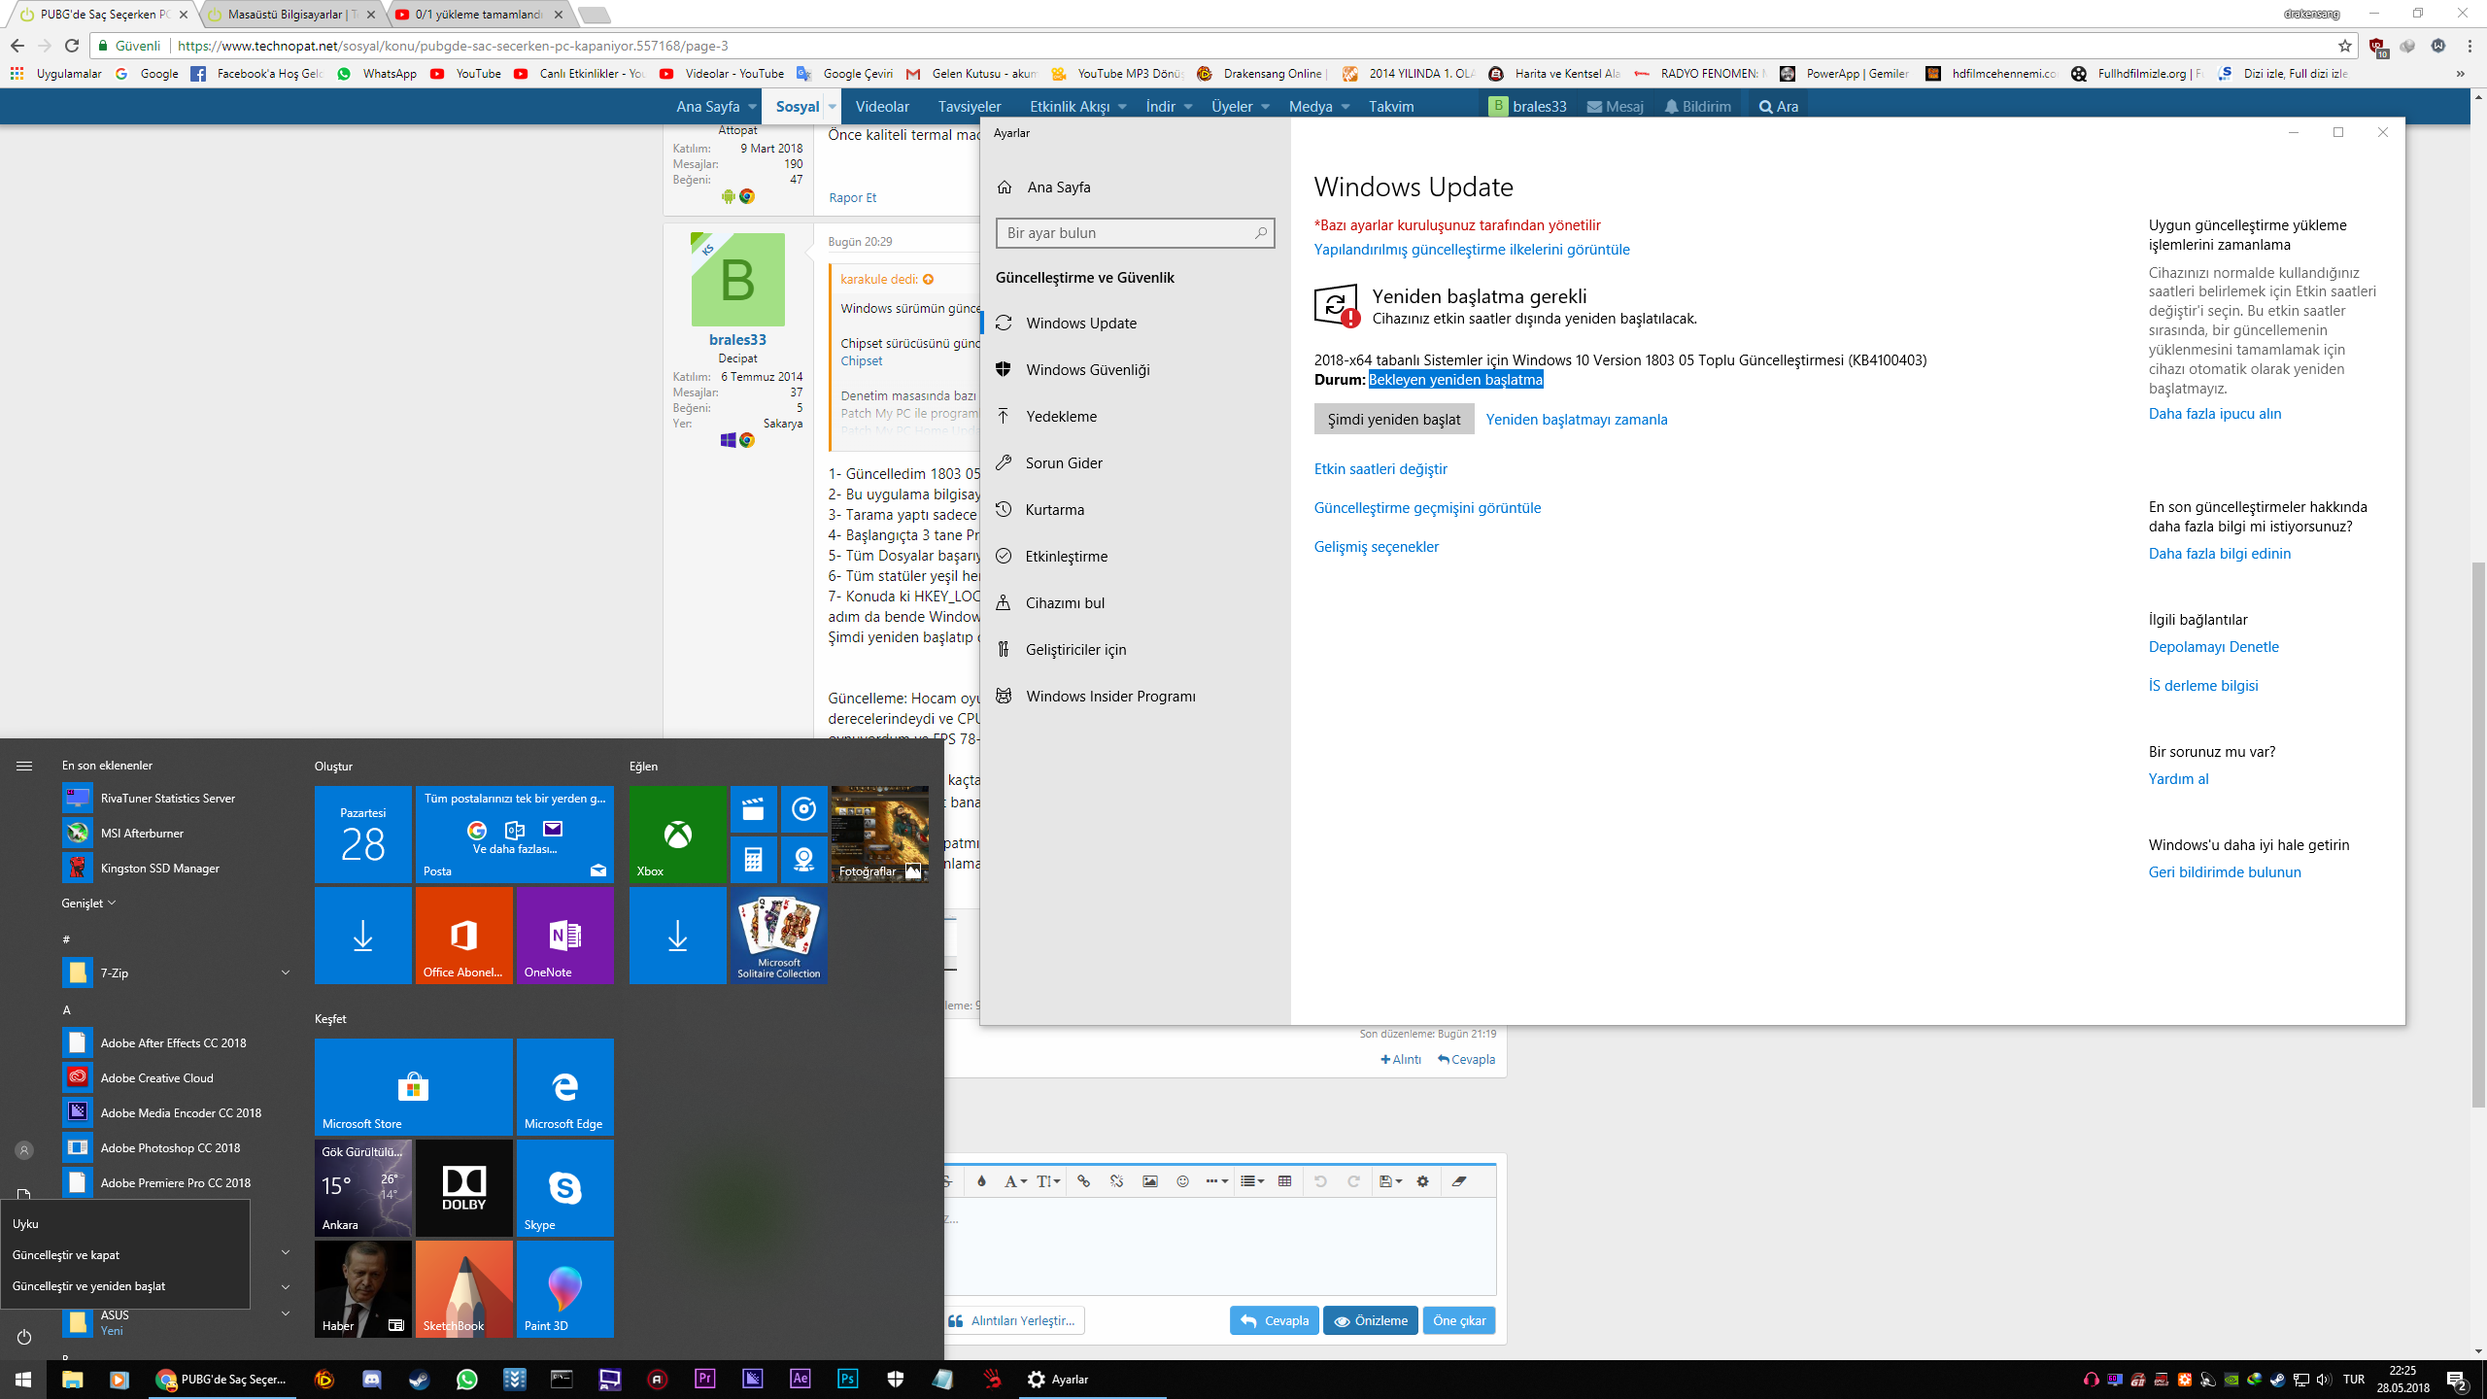Click Şimdi yeniden başlat button
The width and height of the screenshot is (2487, 1399).
click(1392, 419)
